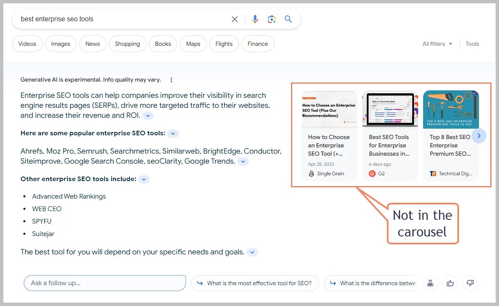
Task: Click the 'Ask a follow up...' input field
Action: [105, 283]
